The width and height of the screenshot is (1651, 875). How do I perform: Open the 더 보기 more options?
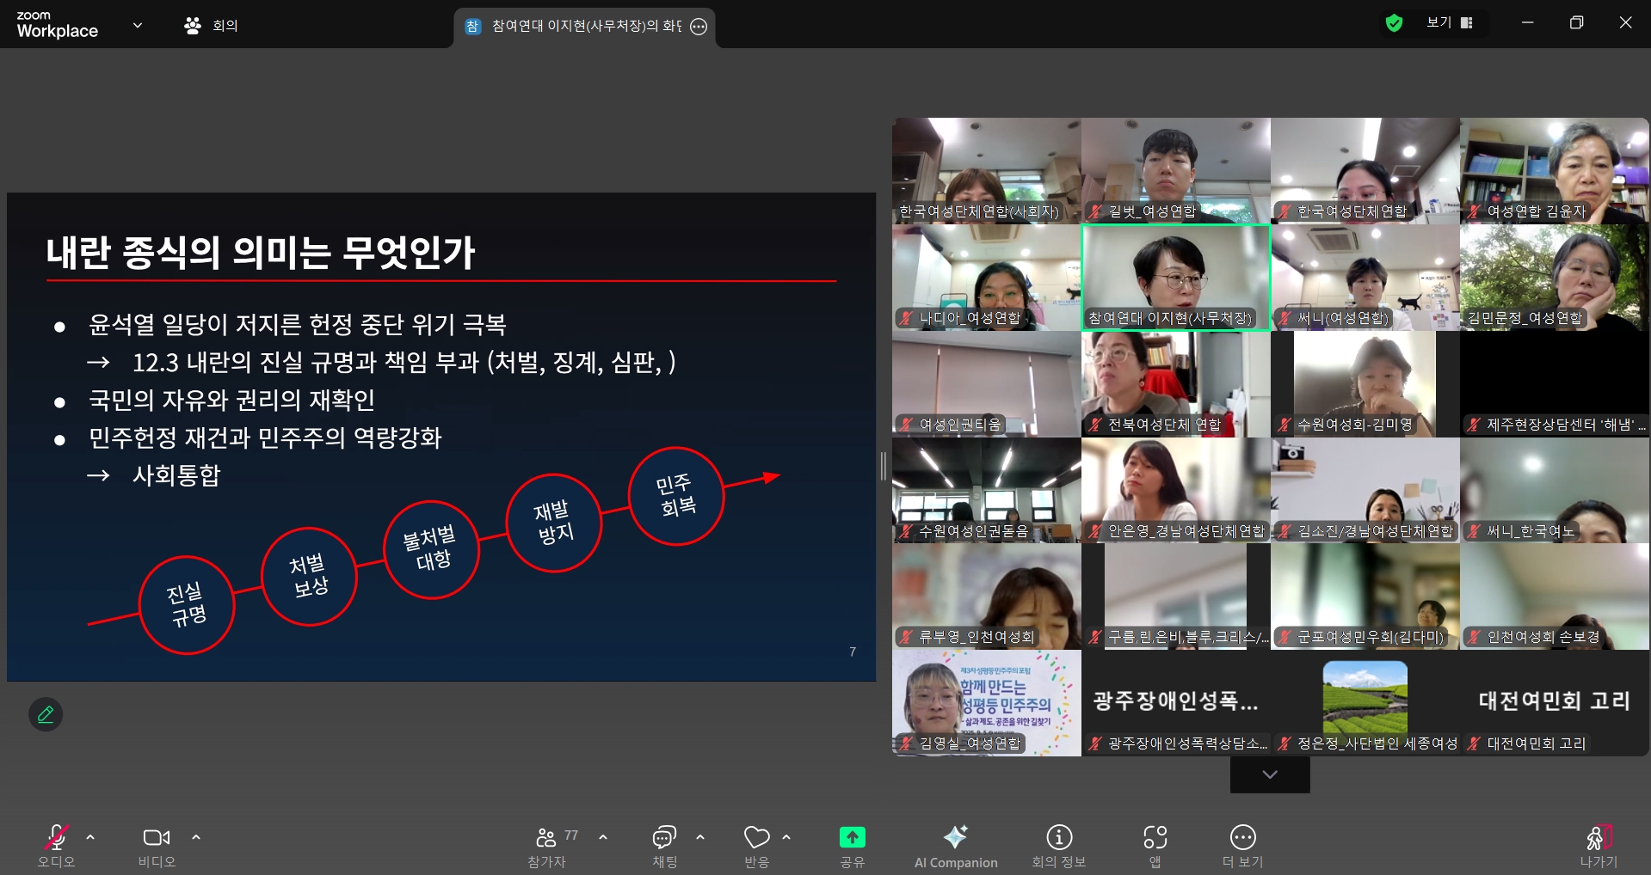click(x=1242, y=845)
